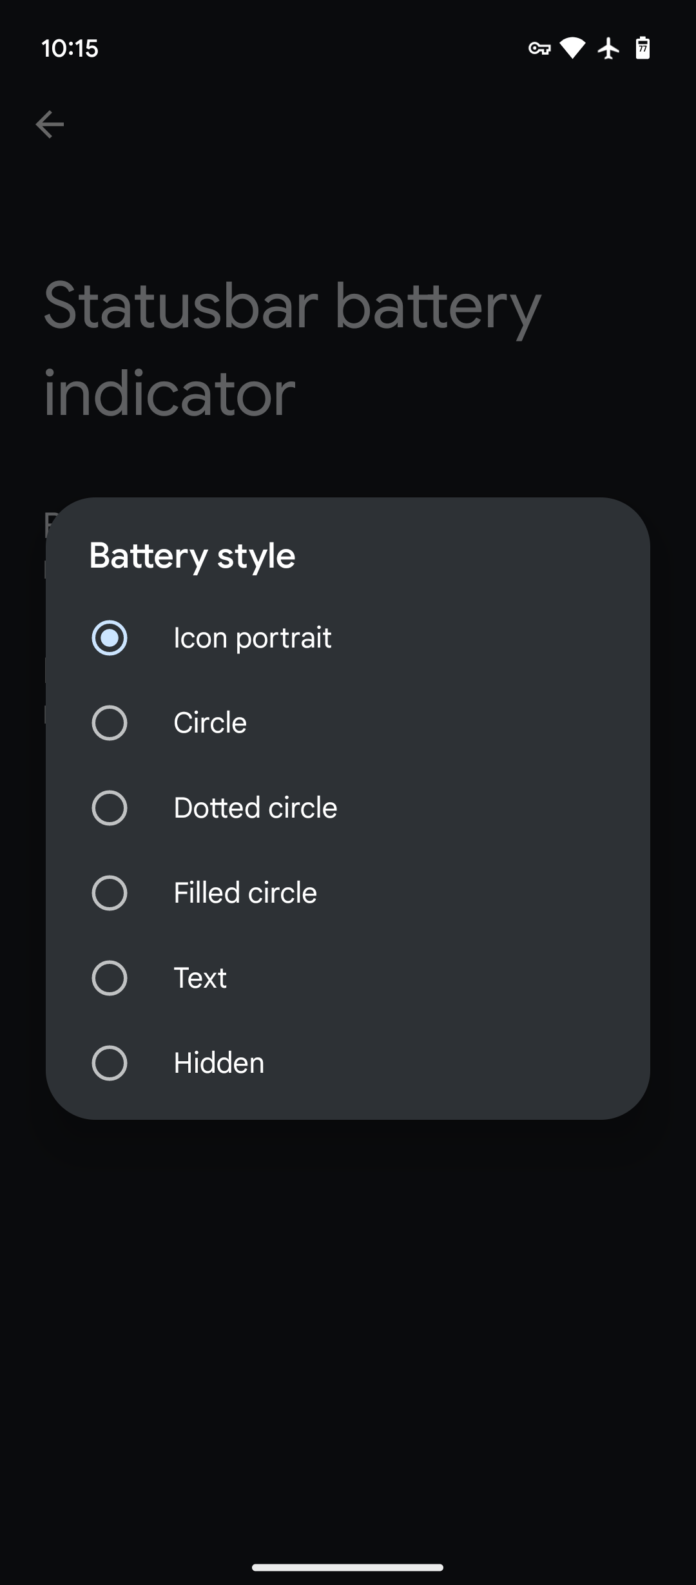The height and width of the screenshot is (1585, 696).
Task: Choose the Text battery style label
Action: coord(200,978)
